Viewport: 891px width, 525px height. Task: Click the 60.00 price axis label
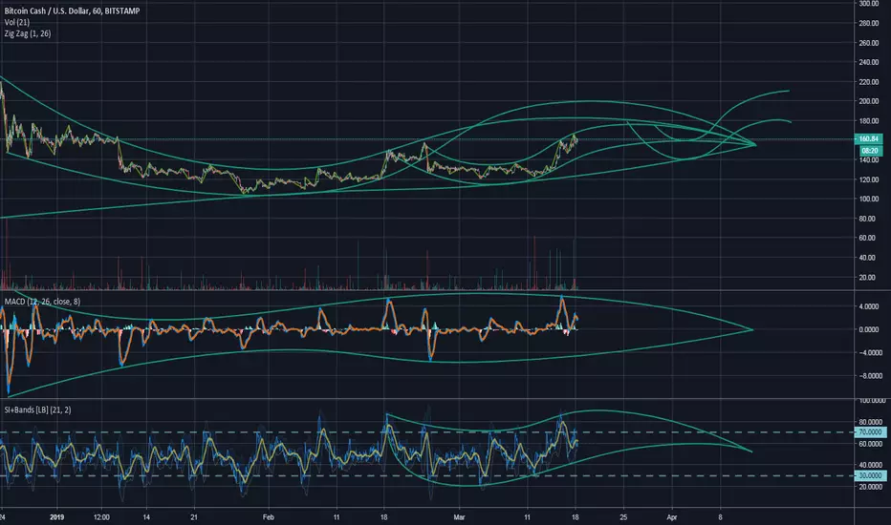(867, 238)
